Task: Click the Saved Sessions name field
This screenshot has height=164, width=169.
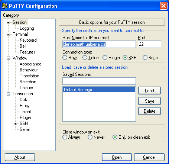Action: click(99, 81)
